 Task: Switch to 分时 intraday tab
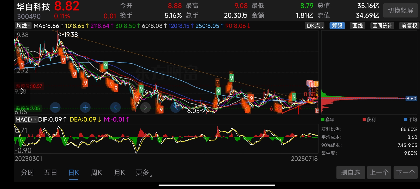pyautogui.click(x=28, y=172)
